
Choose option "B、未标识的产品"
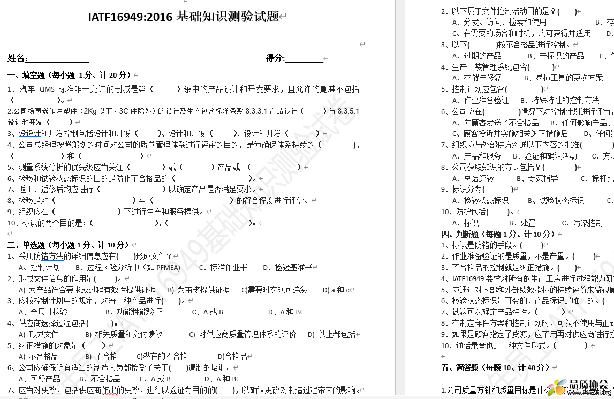click(556, 56)
